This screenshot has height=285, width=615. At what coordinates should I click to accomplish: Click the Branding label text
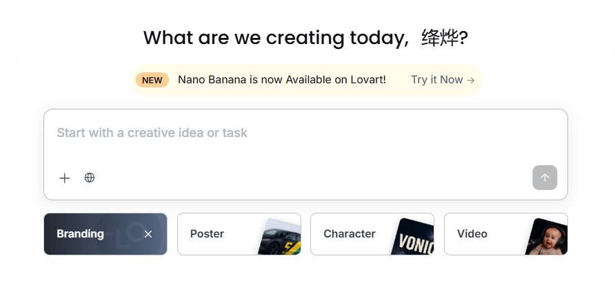[x=80, y=234]
